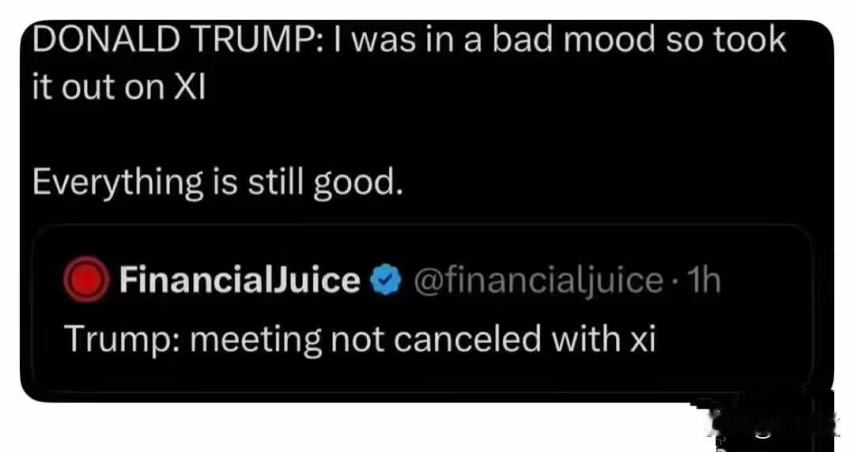
Task: Click lowercase 'xi' ending the quoted post
Action: 641,339
